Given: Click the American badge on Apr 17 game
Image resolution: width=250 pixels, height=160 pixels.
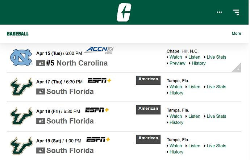Looking at the screenshot, I should (x=148, y=80).
